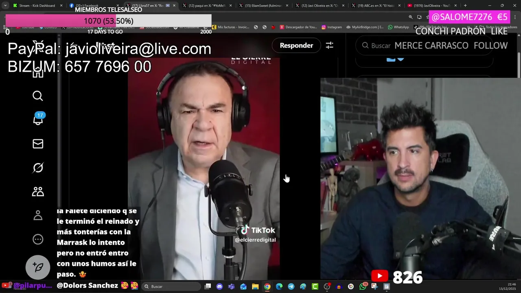Open the More (three dots) sidebar icon
Viewport: 521px width, 293px height.
[x=38, y=239]
